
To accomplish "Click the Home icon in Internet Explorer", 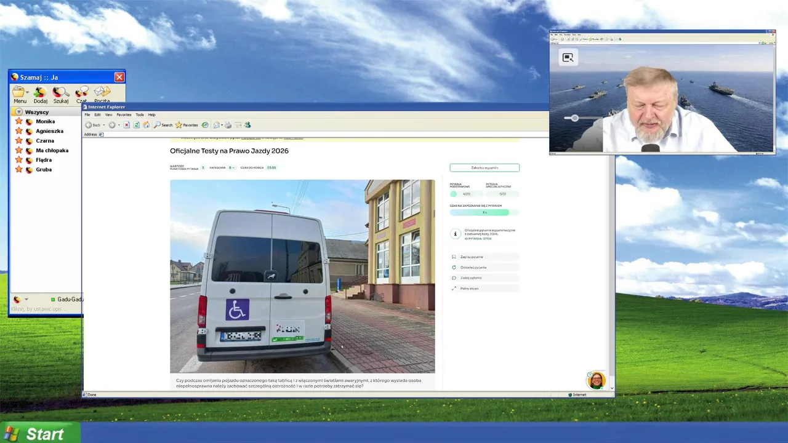I will 147,125.
